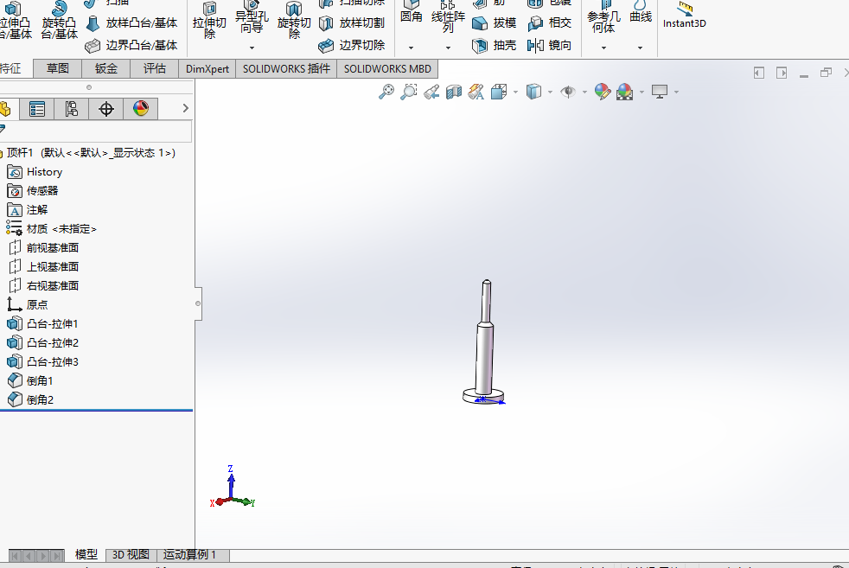Open the DisplayManager color ball tab

(x=141, y=109)
